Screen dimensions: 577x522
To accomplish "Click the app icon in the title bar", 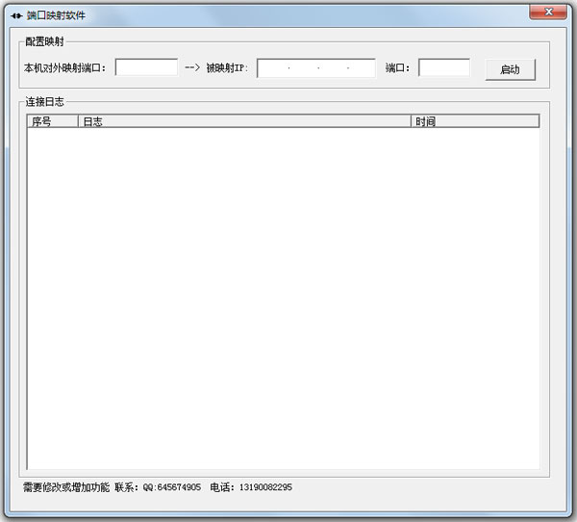I will click(x=16, y=15).
